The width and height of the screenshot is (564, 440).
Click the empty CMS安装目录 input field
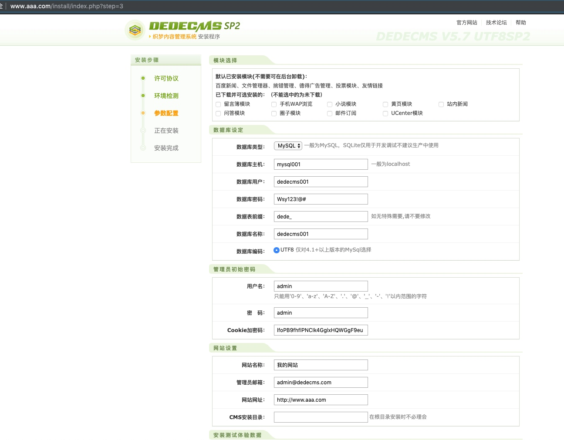pyautogui.click(x=321, y=417)
